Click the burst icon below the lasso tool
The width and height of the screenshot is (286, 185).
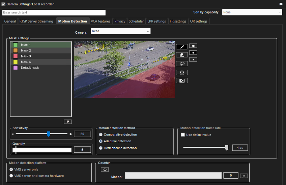coord(182,72)
